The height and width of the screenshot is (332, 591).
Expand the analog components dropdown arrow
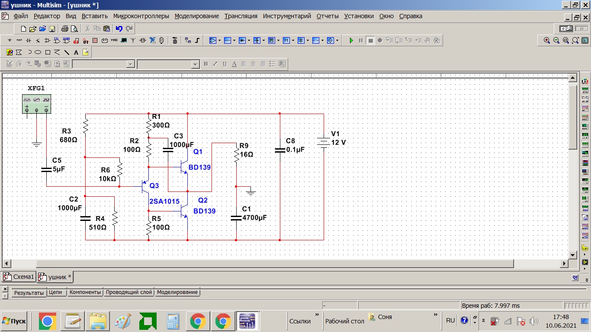pos(219,40)
